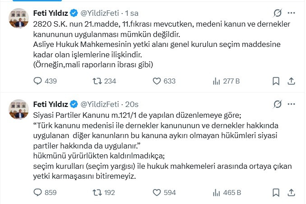This screenshot has height=204, width=306.
Task: Open the first tweet's profile avatar
Action: (19, 18)
